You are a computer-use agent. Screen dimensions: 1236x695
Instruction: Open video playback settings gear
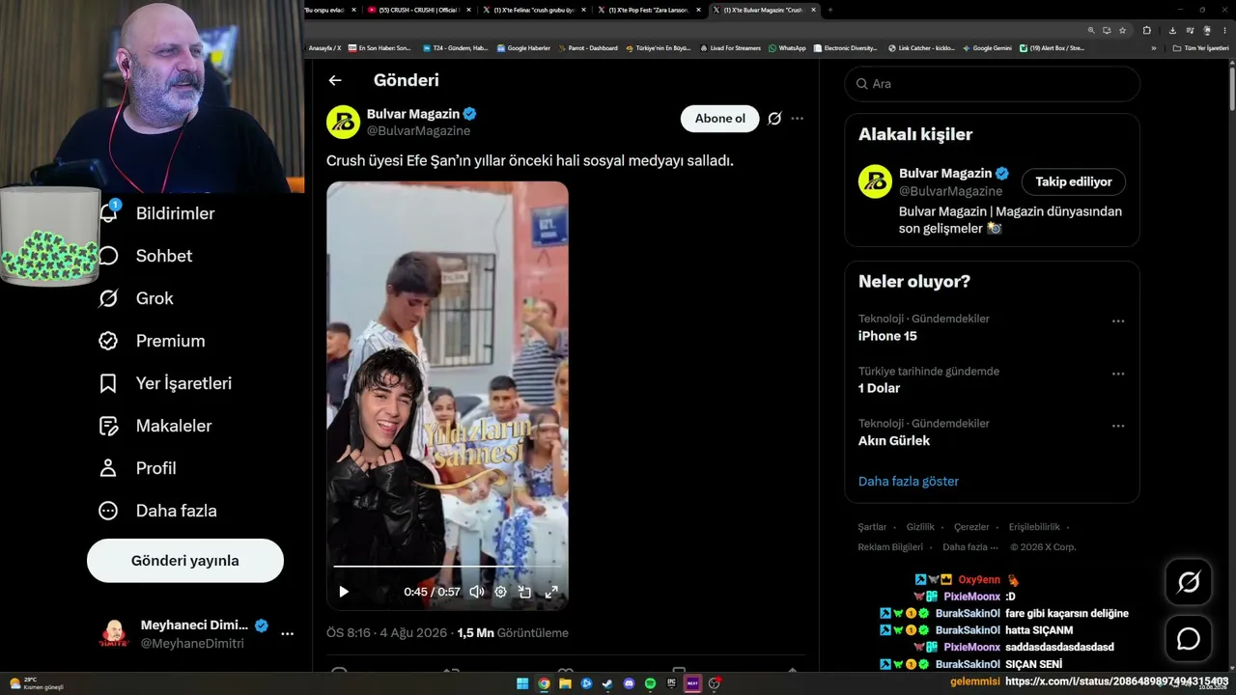pyautogui.click(x=500, y=592)
